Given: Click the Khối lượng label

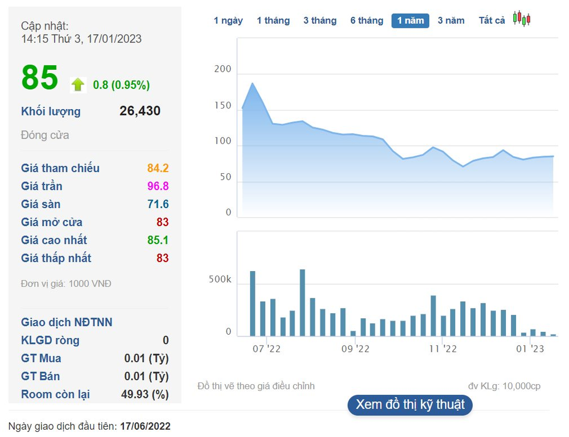Looking at the screenshot, I should pyautogui.click(x=51, y=111).
